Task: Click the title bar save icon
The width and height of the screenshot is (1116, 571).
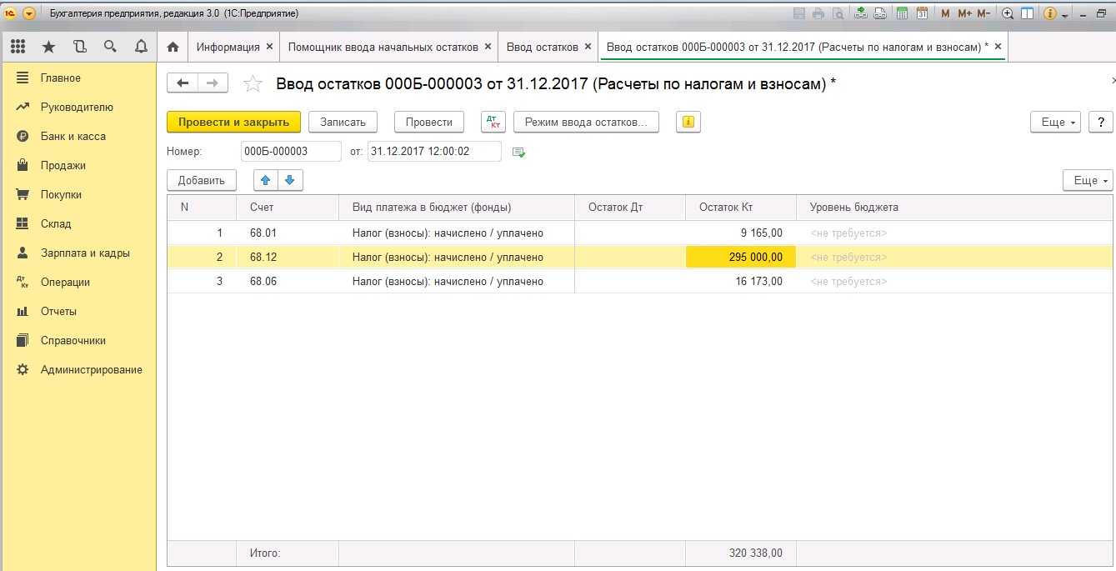Action: tap(800, 13)
